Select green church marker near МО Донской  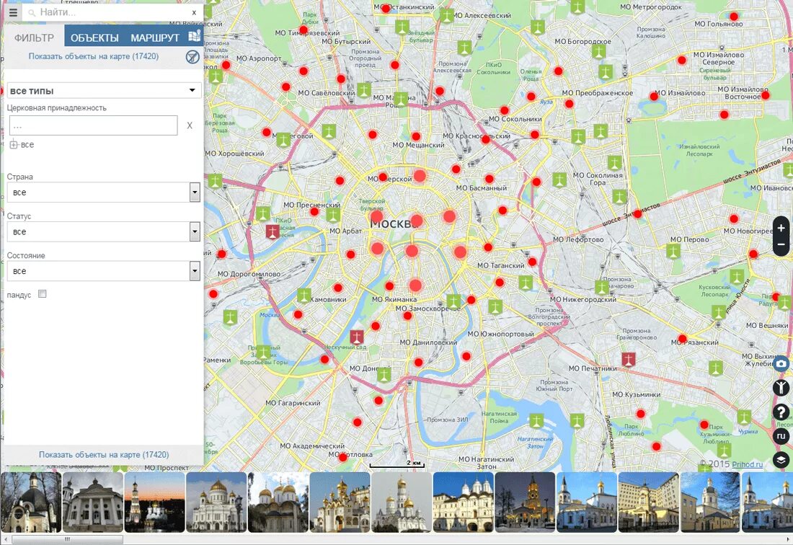click(x=384, y=375)
